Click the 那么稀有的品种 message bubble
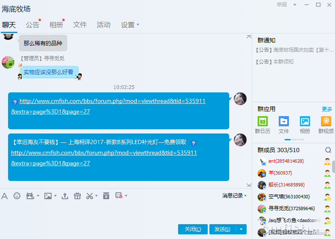Screen dimensions: 335x239 click(43, 43)
